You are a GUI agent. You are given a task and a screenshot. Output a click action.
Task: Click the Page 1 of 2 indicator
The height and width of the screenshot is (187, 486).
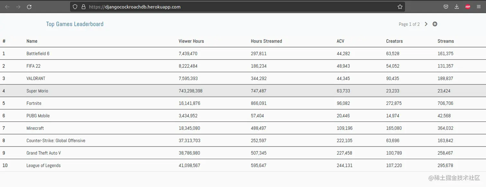[x=409, y=24]
